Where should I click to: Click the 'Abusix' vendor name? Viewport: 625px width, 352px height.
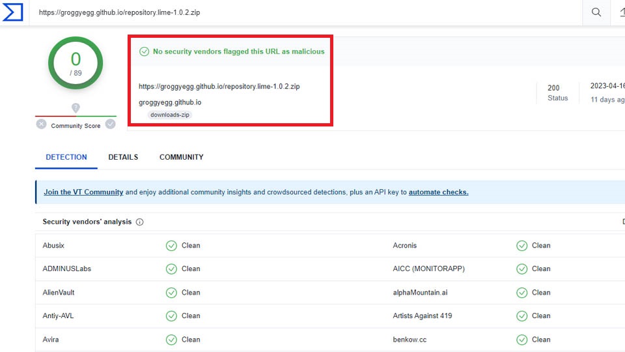[53, 246]
